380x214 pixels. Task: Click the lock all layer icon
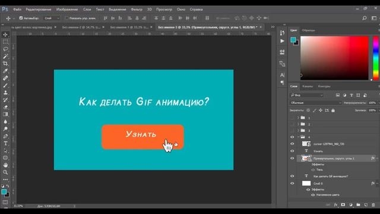(x=333, y=111)
